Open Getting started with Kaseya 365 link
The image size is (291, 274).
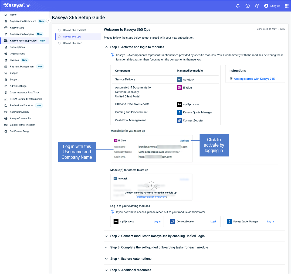[x=254, y=79]
